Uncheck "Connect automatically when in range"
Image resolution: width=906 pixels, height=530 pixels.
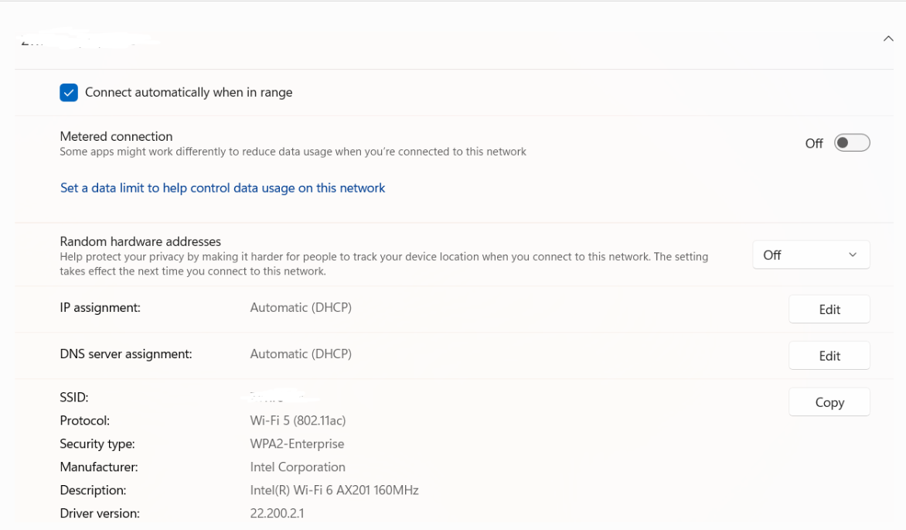pyautogui.click(x=69, y=92)
